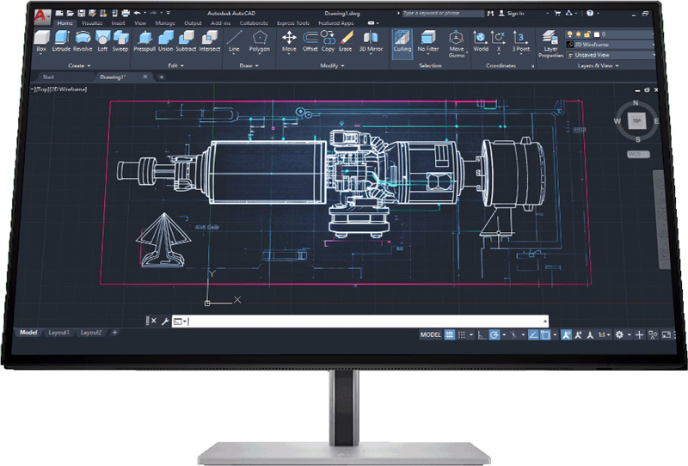This screenshot has width=688, height=466.
Task: Click the 3D Mirror tool
Action: pyautogui.click(x=372, y=40)
